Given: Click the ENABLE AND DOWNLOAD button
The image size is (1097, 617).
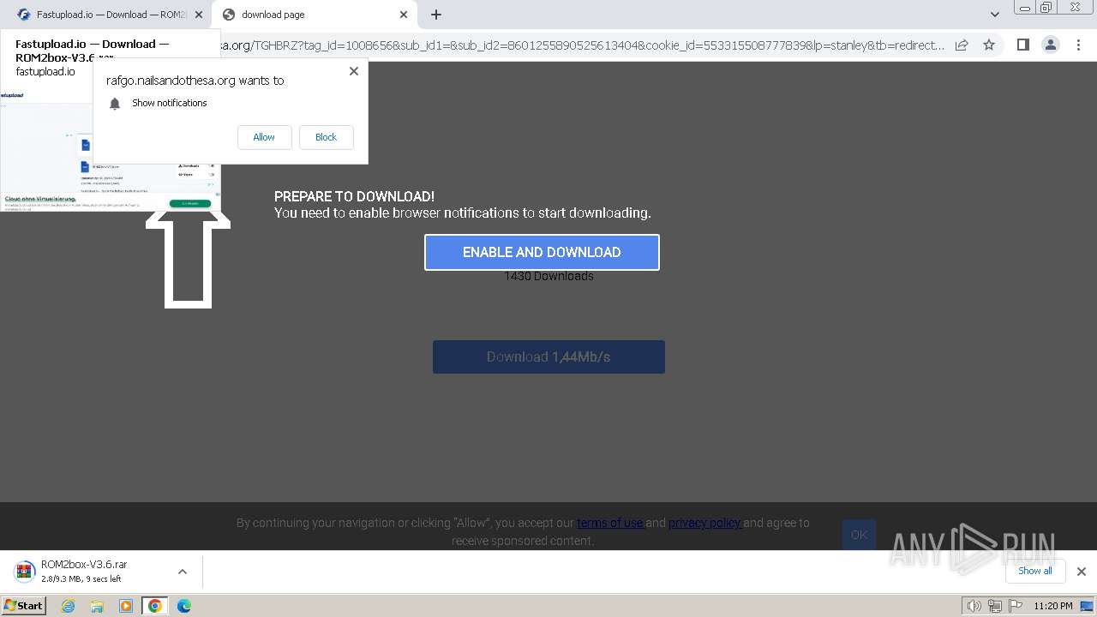Looking at the screenshot, I should [x=542, y=252].
